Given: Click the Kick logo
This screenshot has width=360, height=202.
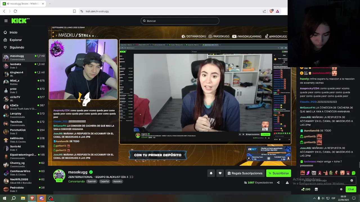Looking at the screenshot, I should point(20,21).
